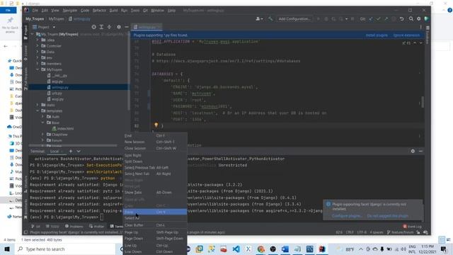The width and height of the screenshot is (453, 255).
Task: Choose New Session in context menu
Action: (x=155, y=142)
